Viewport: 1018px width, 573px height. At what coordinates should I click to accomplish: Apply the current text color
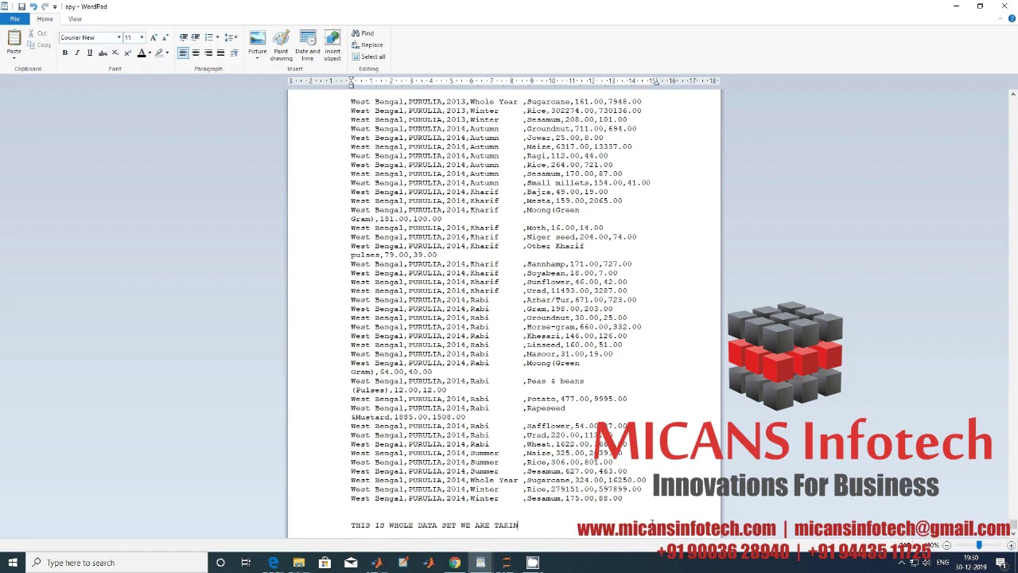click(x=142, y=53)
